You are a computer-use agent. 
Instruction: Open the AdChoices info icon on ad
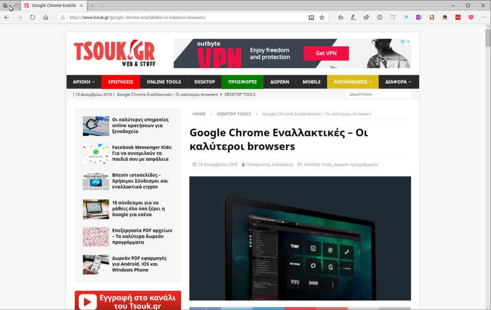[x=403, y=42]
